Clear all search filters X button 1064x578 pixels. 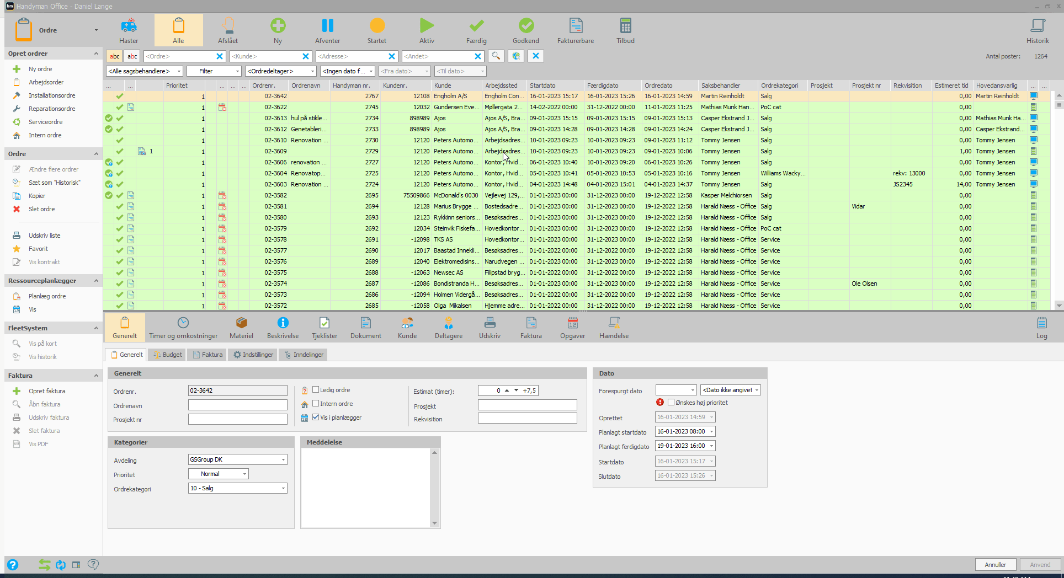(536, 56)
